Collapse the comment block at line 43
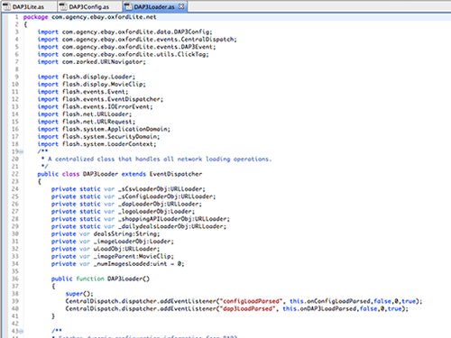 (21, 331)
